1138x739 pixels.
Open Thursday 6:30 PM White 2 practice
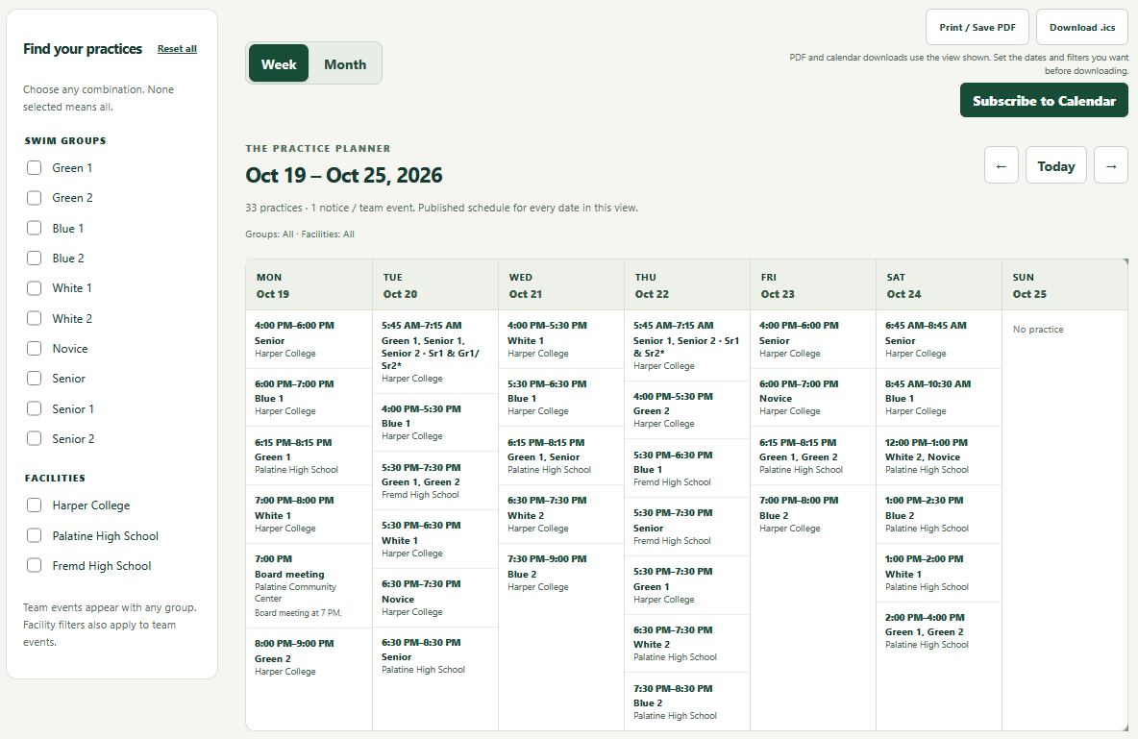tap(687, 643)
